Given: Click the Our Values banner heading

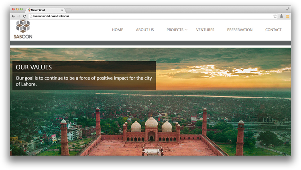Looking at the screenshot, I should [34, 67].
